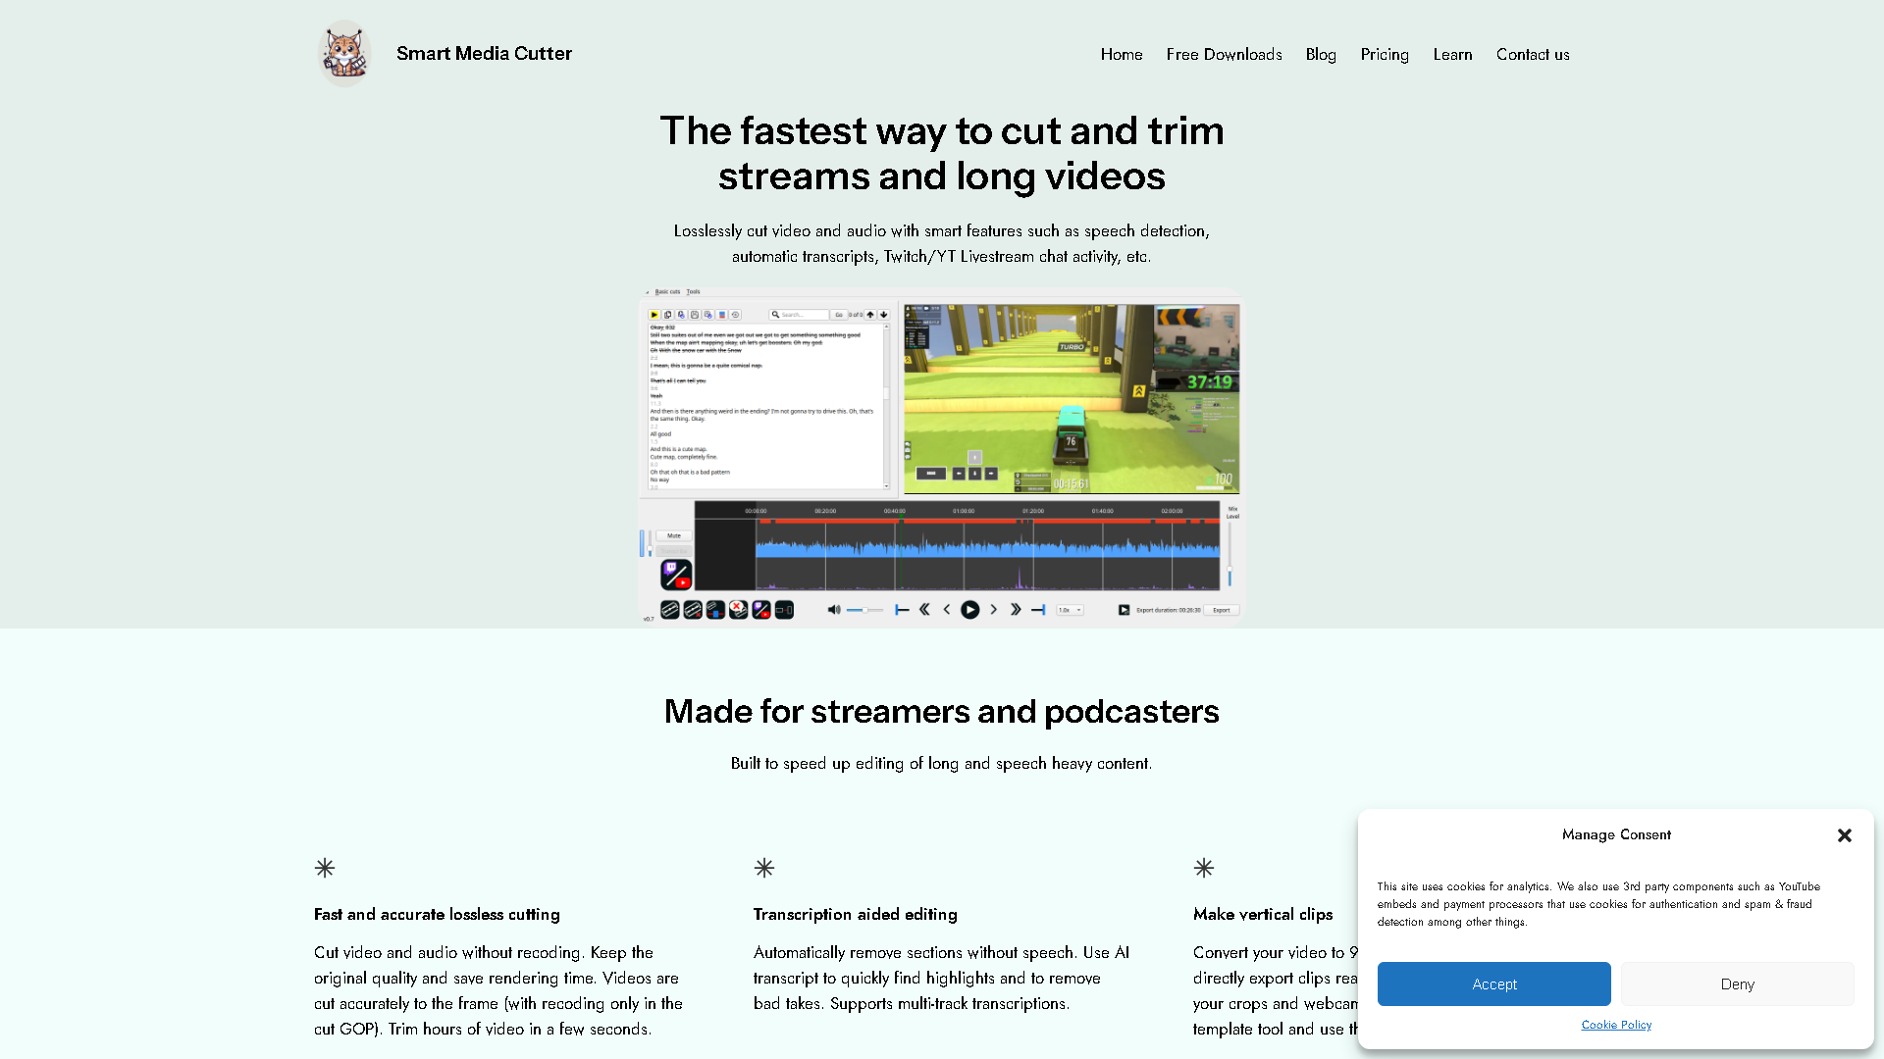Click 'Transcription aided editing' heading

(855, 914)
